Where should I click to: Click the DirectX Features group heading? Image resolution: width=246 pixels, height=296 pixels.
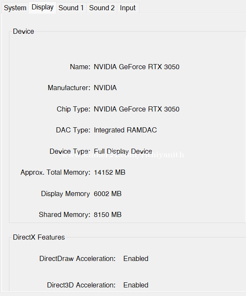tap(39, 237)
